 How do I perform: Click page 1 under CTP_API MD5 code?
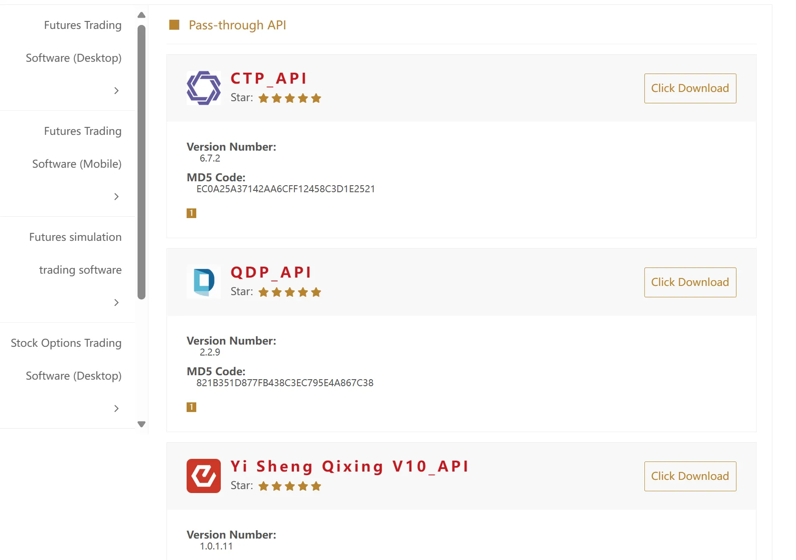(x=191, y=213)
